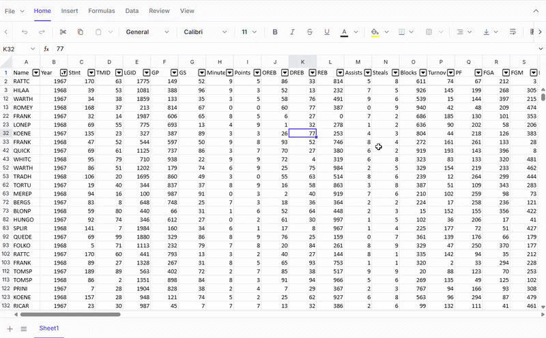Click the Cut scissors icon
The image size is (546, 338).
point(63,32)
